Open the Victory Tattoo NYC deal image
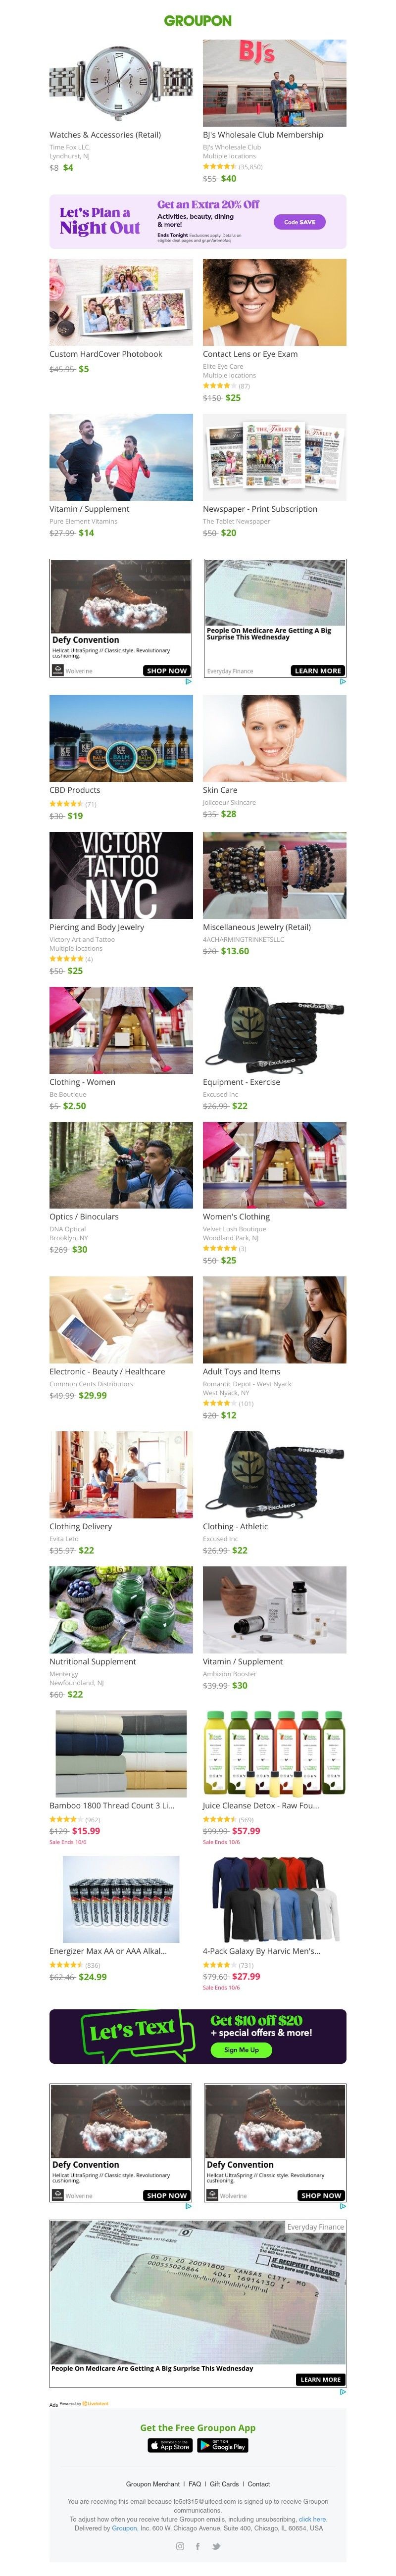 click(121, 874)
